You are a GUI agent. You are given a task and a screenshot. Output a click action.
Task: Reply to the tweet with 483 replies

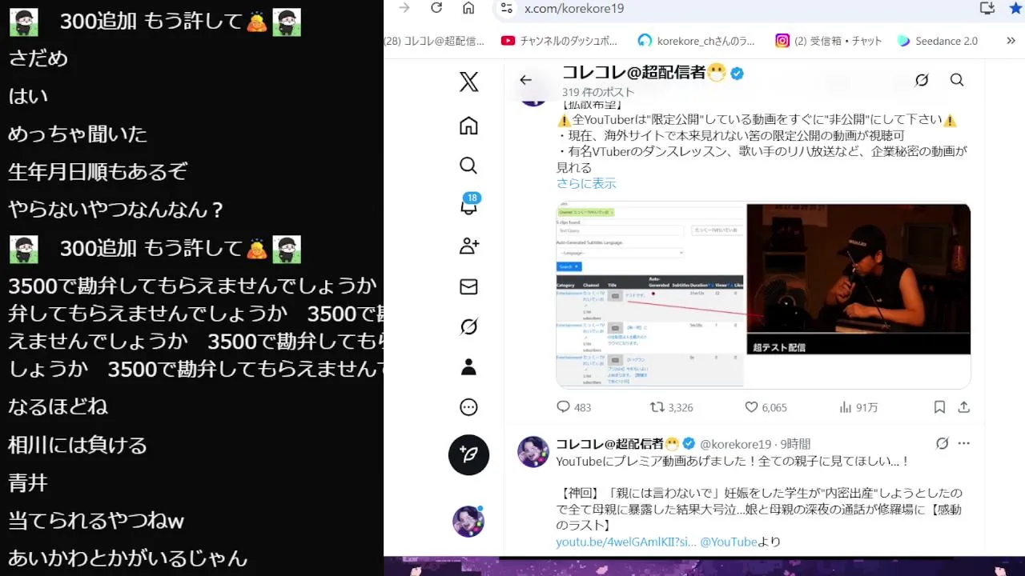pos(573,407)
